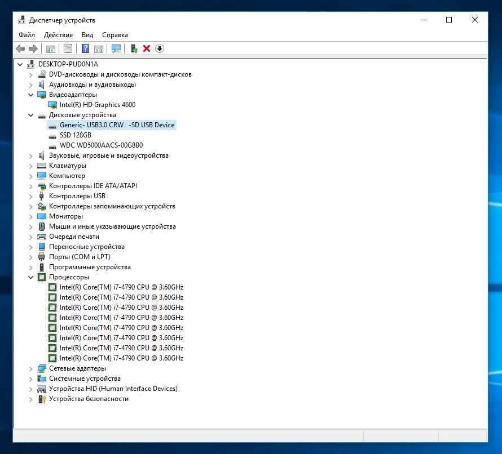The image size is (502, 454).
Task: Click the red X Uninstall device icon
Action: tap(147, 48)
